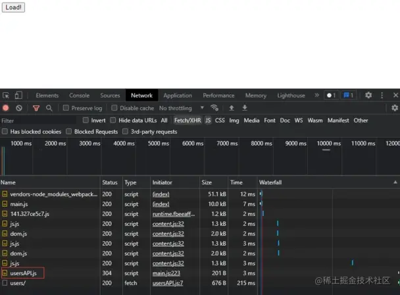Image resolution: width=400 pixels, height=295 pixels.
Task: Open the network search magnifier icon
Action: pyautogui.click(x=49, y=108)
